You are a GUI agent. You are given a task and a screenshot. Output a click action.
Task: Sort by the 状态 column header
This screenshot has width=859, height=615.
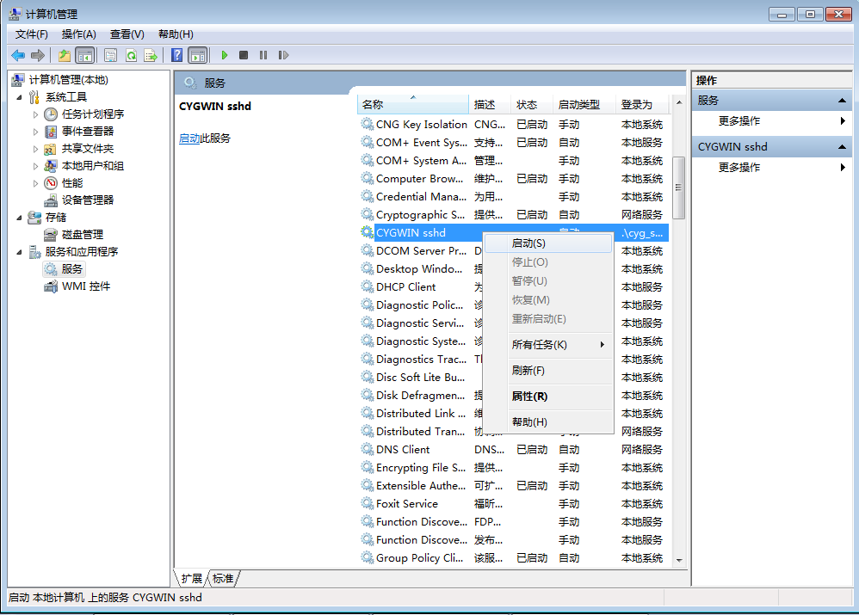532,105
